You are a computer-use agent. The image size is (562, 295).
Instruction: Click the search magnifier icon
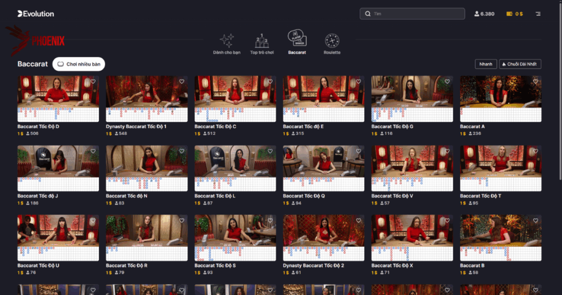(368, 14)
